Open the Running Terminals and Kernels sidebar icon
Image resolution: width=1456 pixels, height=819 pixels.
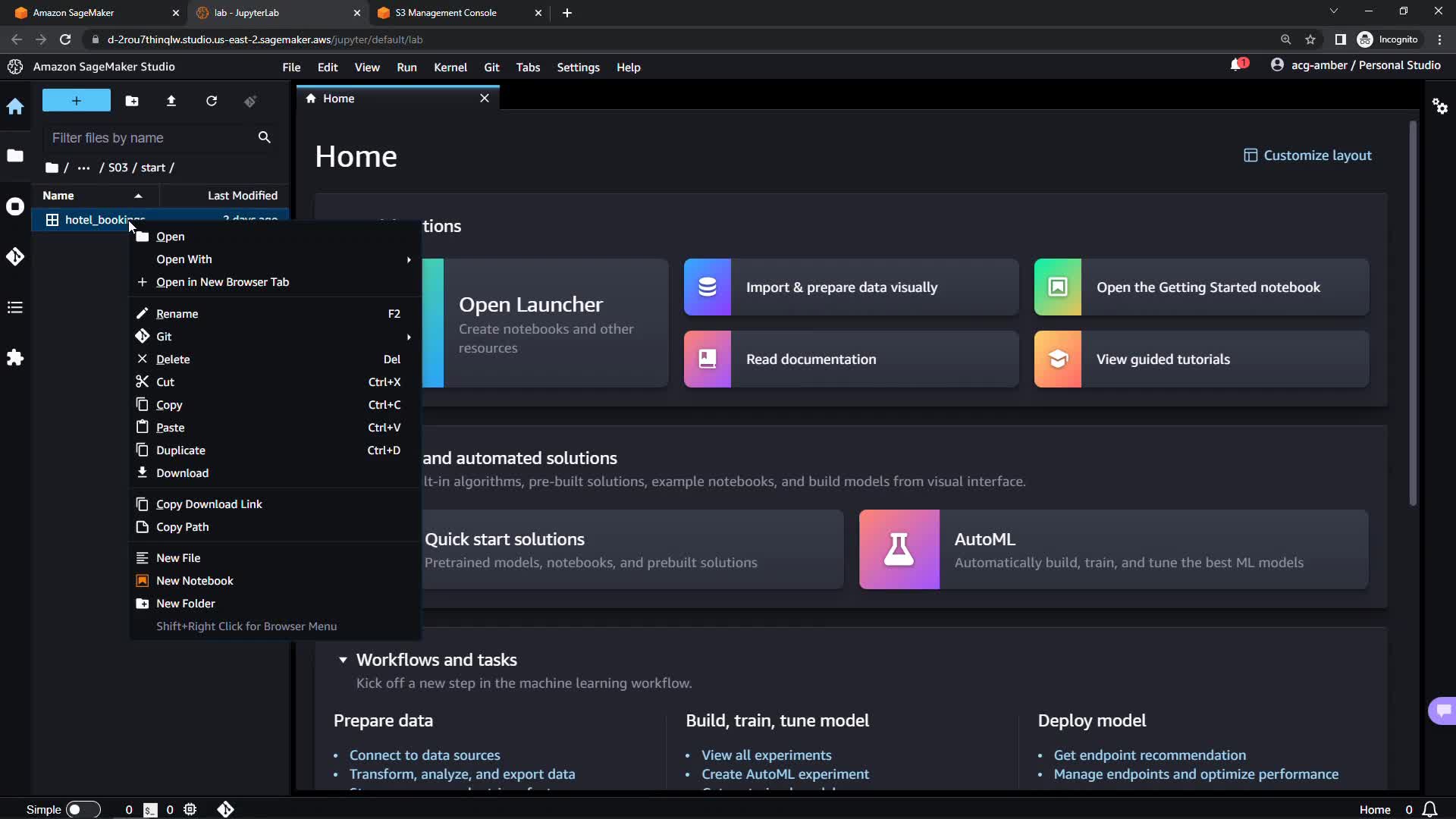pos(15,206)
